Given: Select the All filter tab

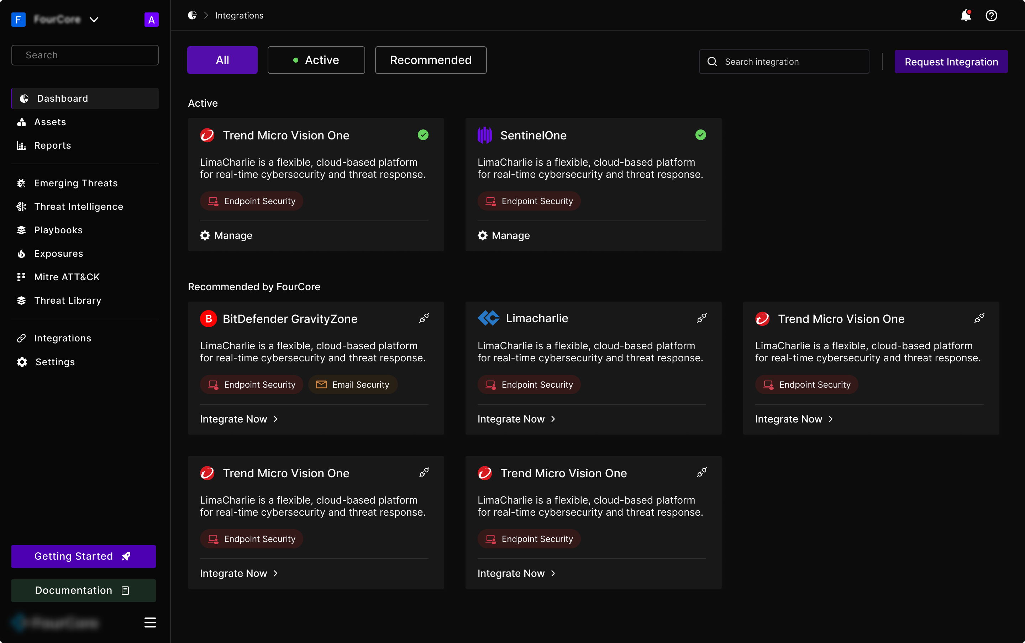Looking at the screenshot, I should (x=222, y=60).
